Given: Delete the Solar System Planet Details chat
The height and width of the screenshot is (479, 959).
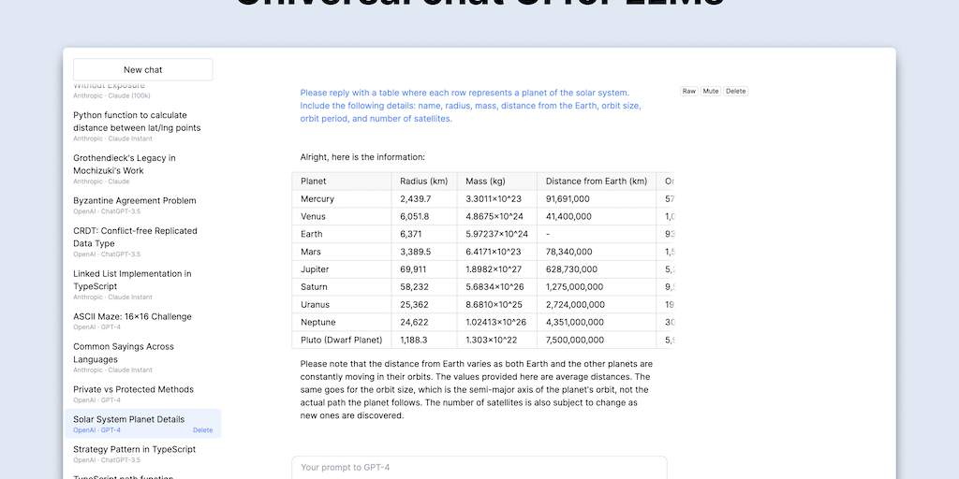Looking at the screenshot, I should point(202,430).
